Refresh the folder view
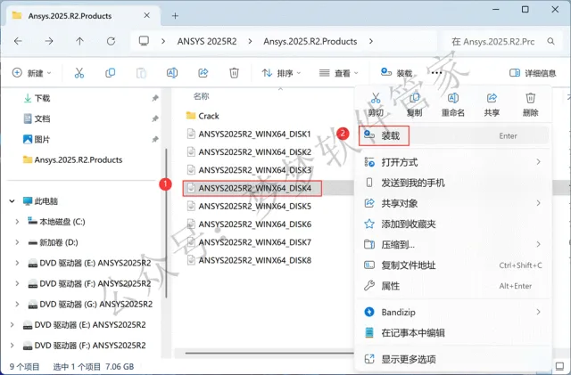Image resolution: width=571 pixels, height=375 pixels. 111,41
